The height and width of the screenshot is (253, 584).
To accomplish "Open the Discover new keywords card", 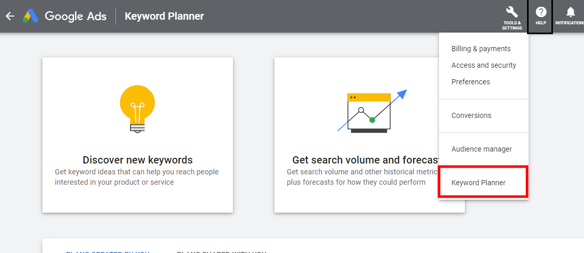I will [x=137, y=135].
